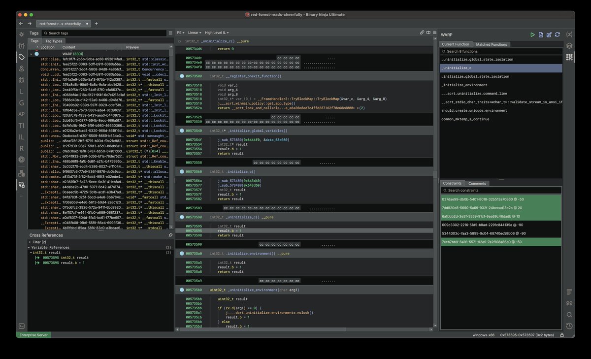
Task: Collapse the WARP (3301) tag group
Action: click(x=31, y=53)
